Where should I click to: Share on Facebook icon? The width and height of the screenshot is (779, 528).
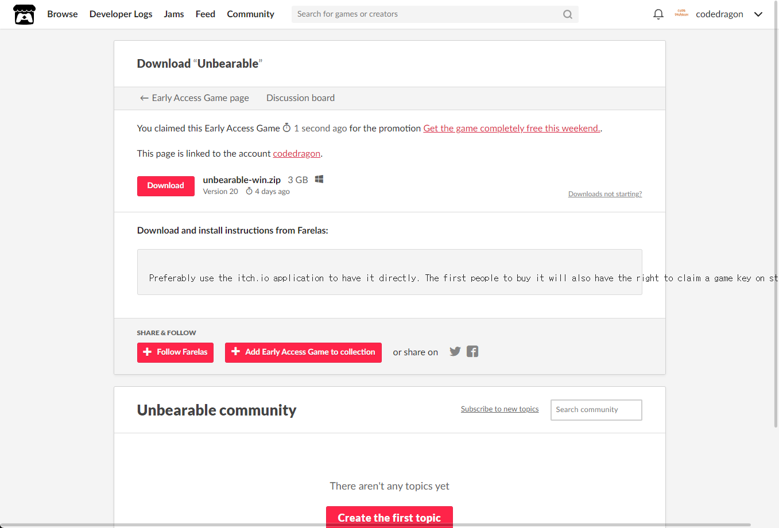pos(472,351)
